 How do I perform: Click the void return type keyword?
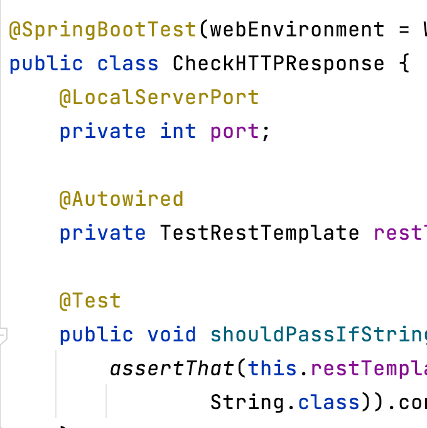pos(172,334)
